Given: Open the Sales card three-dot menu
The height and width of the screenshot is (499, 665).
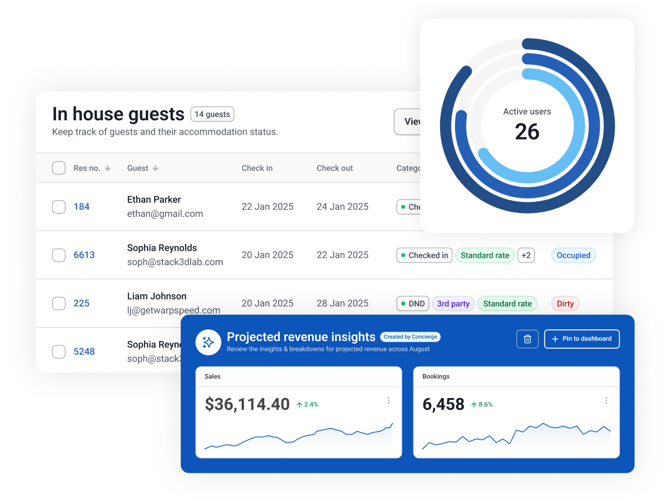Looking at the screenshot, I should click(390, 400).
